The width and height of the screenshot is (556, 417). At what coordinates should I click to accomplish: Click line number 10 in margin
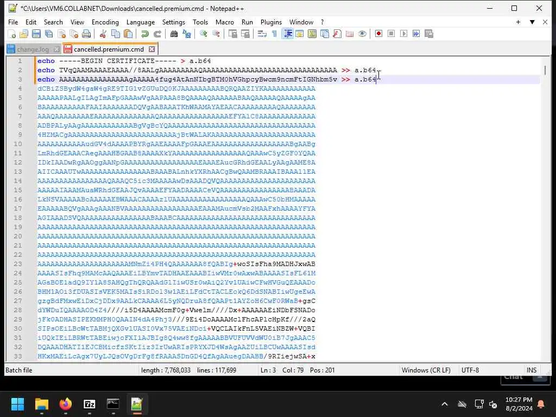pyautogui.click(x=18, y=144)
